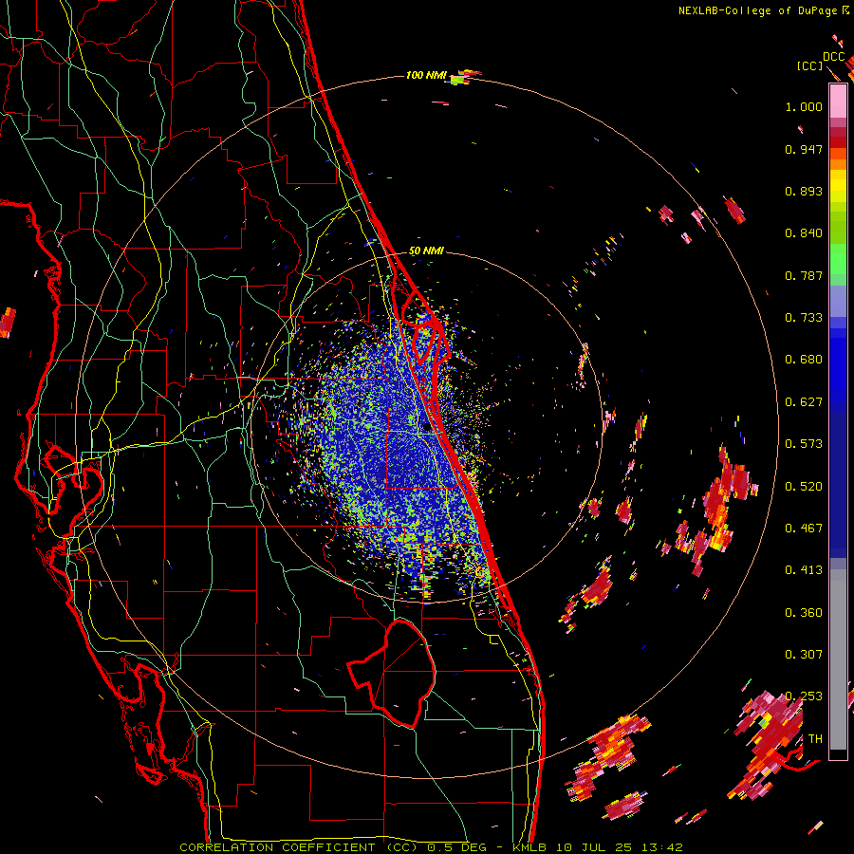Click the 0.307 color scale value
The image size is (854, 854).
coord(804,655)
